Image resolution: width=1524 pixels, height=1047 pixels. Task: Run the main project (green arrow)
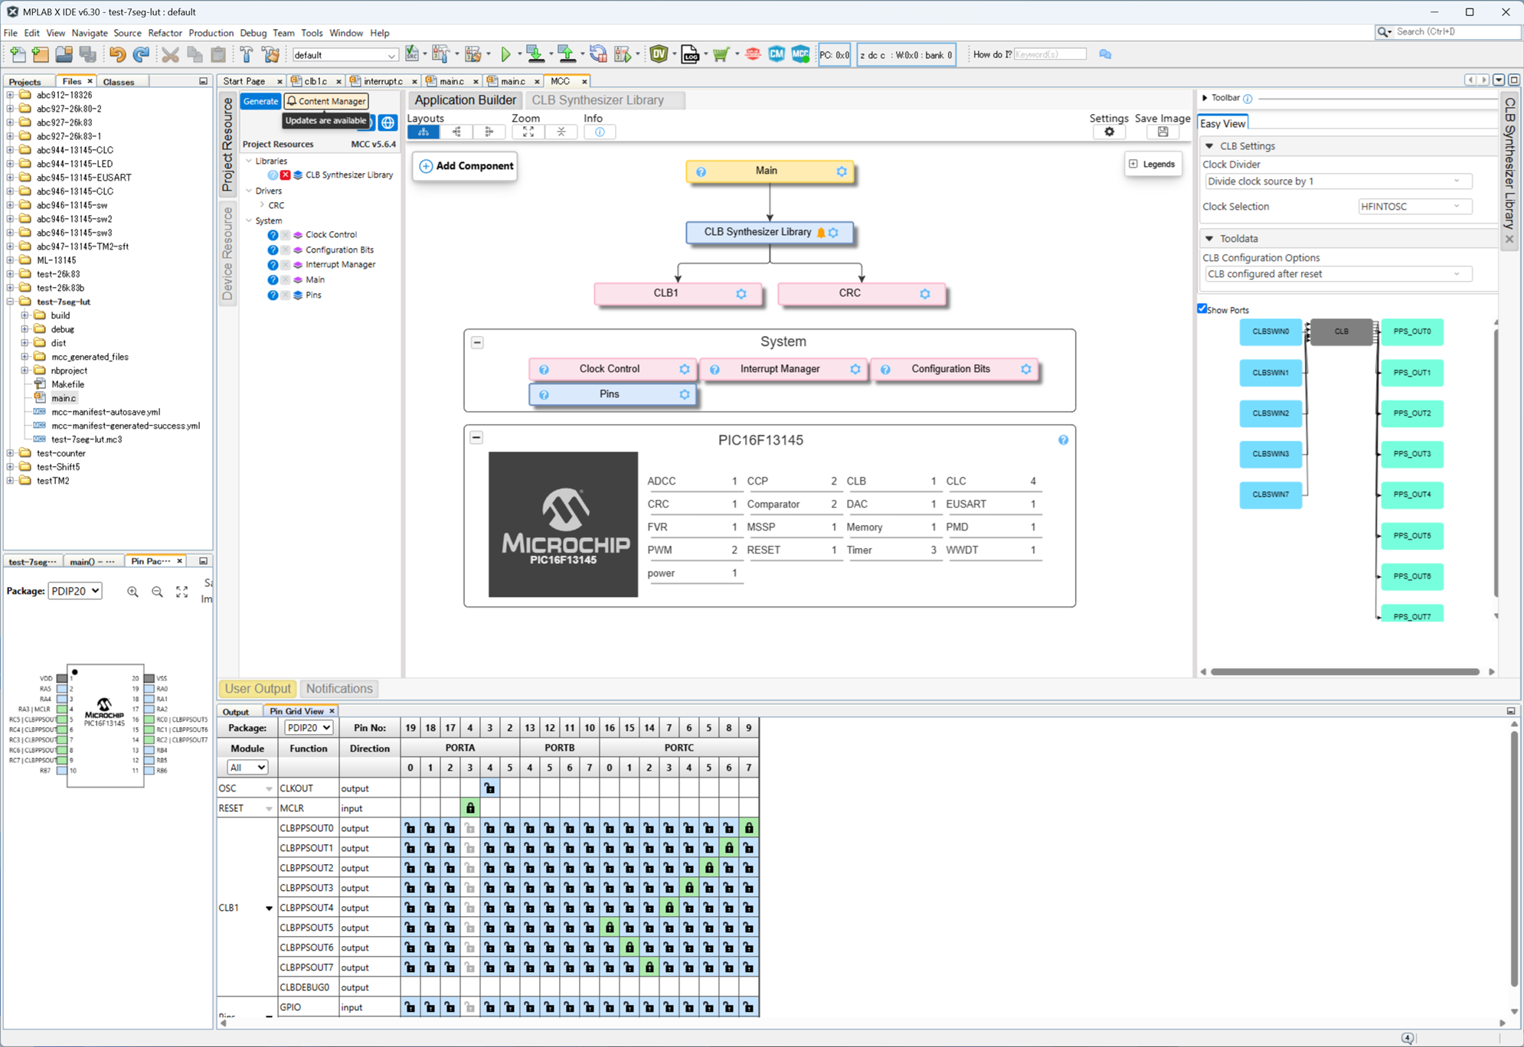(505, 54)
